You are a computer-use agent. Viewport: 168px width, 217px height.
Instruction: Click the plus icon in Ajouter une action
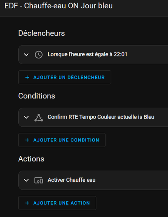pos(27,203)
